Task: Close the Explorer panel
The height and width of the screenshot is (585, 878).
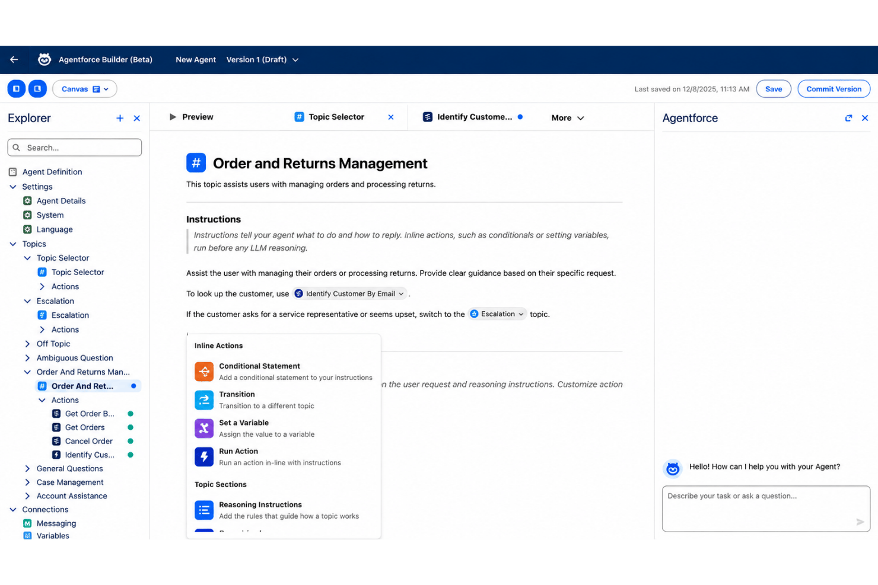Action: (x=137, y=118)
